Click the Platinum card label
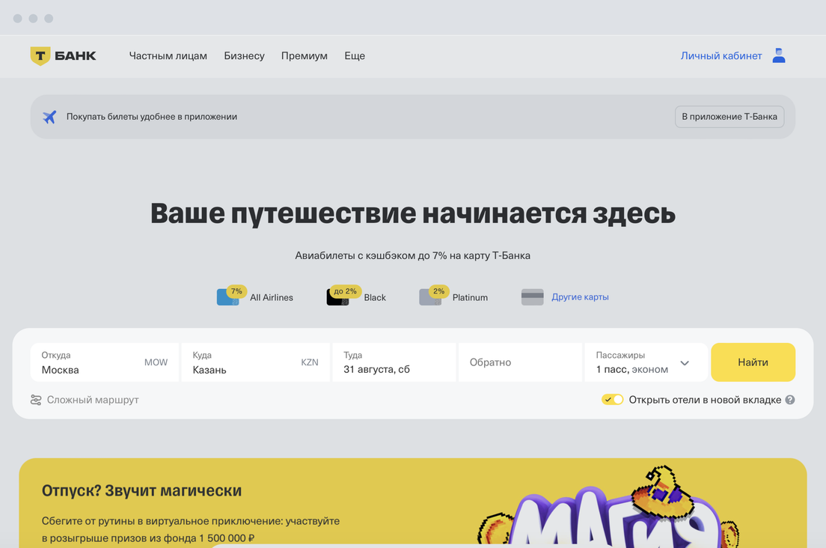The height and width of the screenshot is (548, 826). pyautogui.click(x=470, y=297)
